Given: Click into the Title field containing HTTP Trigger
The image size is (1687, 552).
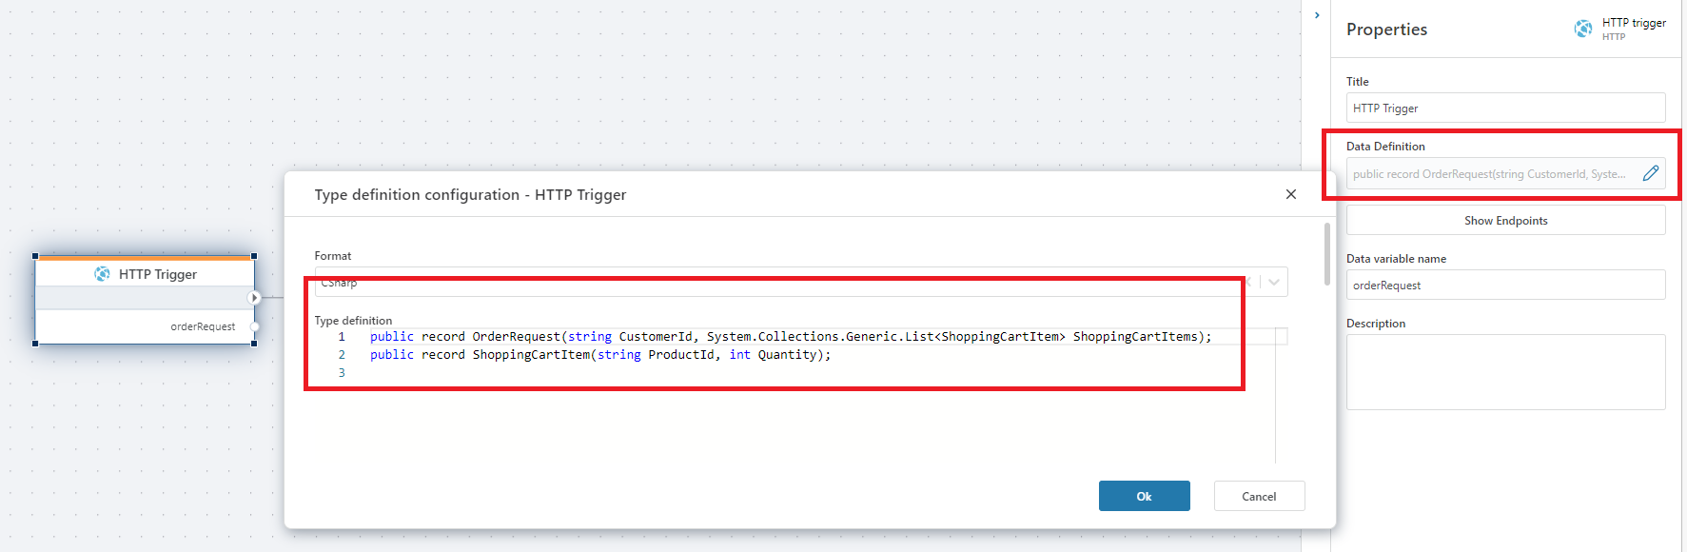Looking at the screenshot, I should click(1505, 108).
